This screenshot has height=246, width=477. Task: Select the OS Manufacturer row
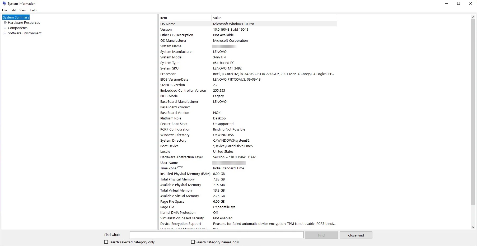click(x=248, y=41)
